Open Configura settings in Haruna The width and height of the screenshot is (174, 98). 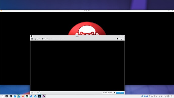pyautogui.click(x=120, y=39)
